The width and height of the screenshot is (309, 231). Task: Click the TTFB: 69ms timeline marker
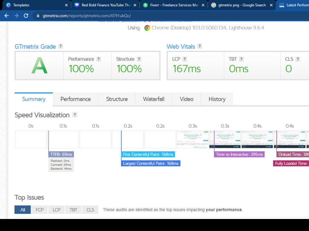[x=61, y=154]
